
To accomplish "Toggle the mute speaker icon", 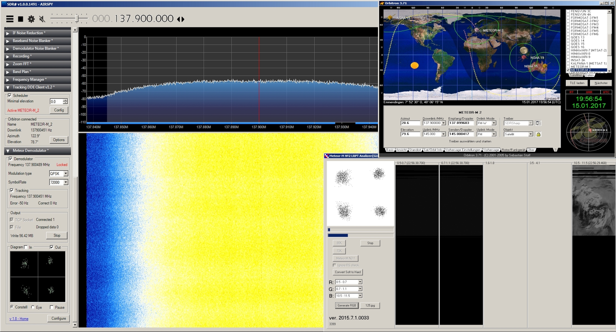I will (x=42, y=19).
